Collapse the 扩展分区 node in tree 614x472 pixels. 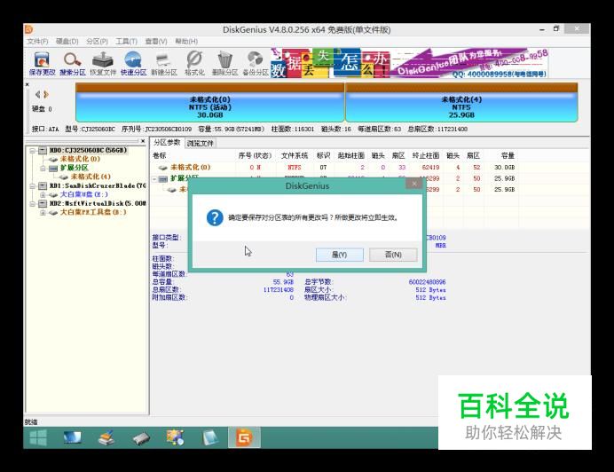pyautogui.click(x=43, y=169)
